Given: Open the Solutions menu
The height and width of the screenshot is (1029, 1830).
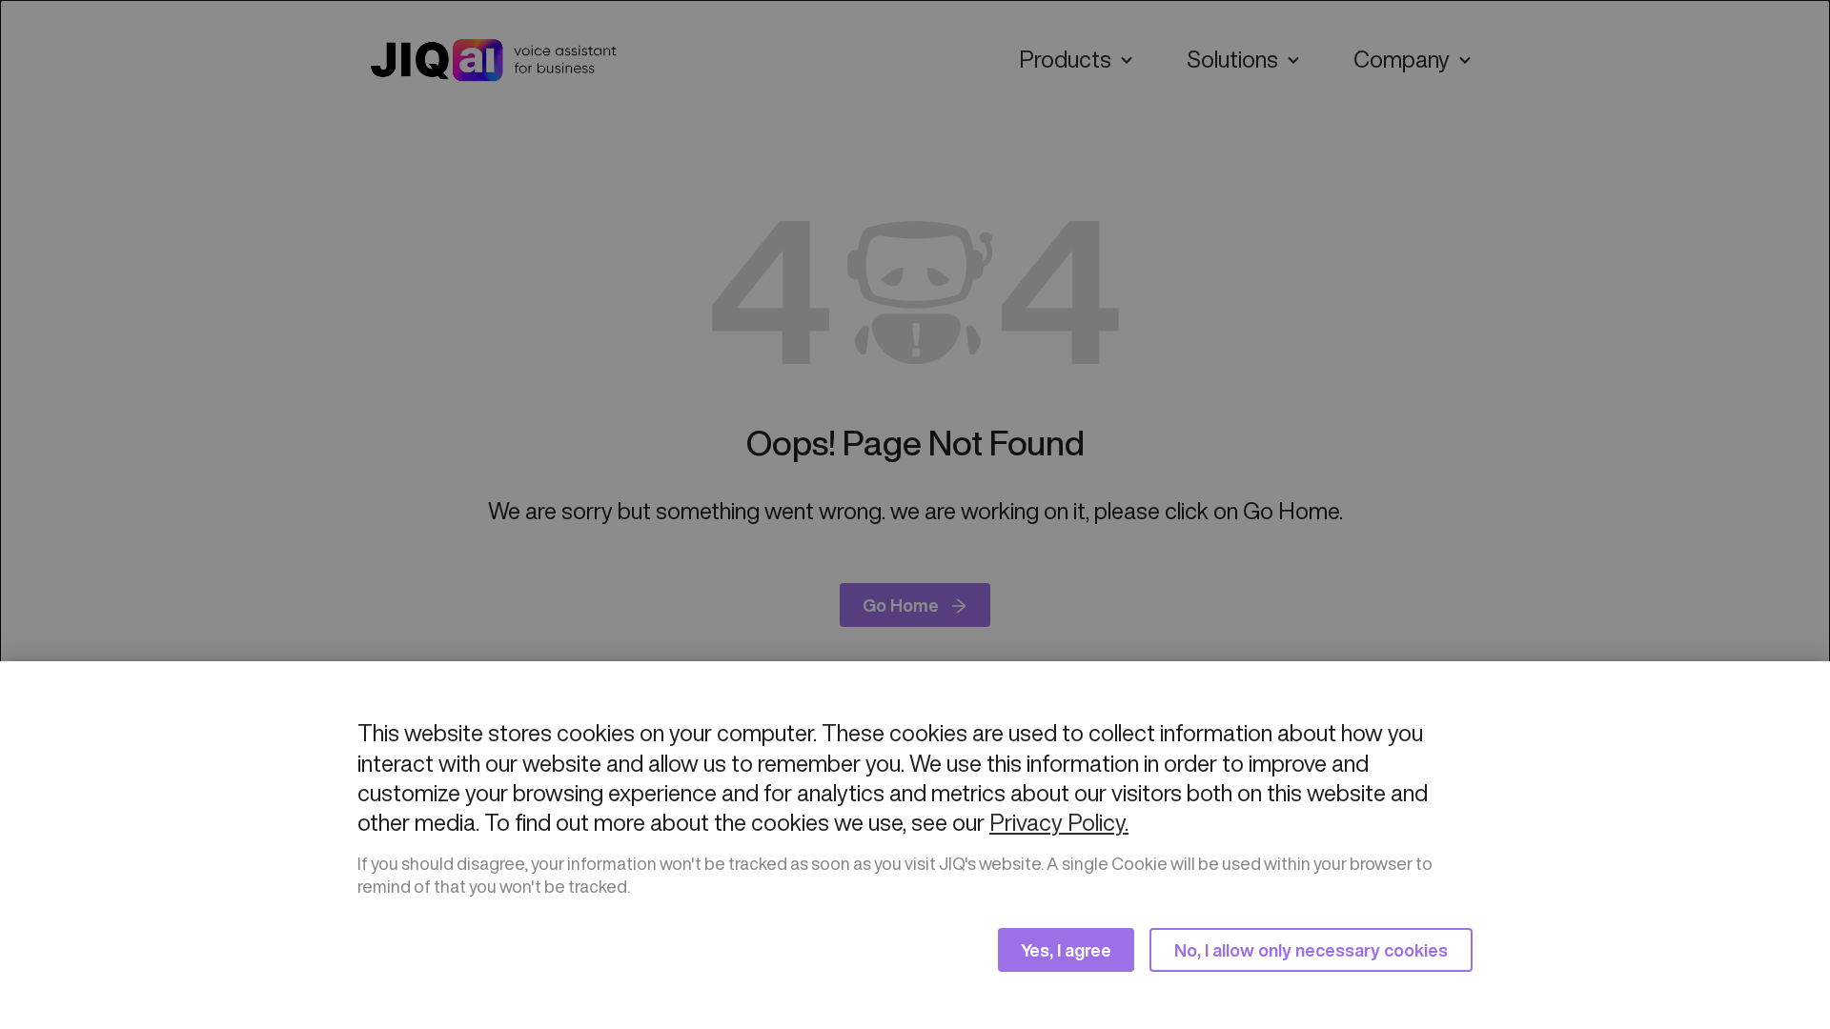Looking at the screenshot, I should click(1231, 60).
